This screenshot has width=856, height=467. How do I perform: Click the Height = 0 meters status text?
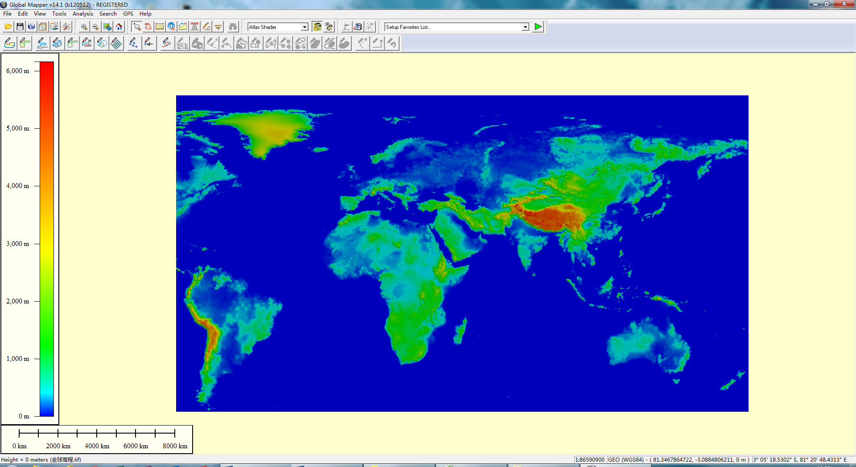point(41,460)
